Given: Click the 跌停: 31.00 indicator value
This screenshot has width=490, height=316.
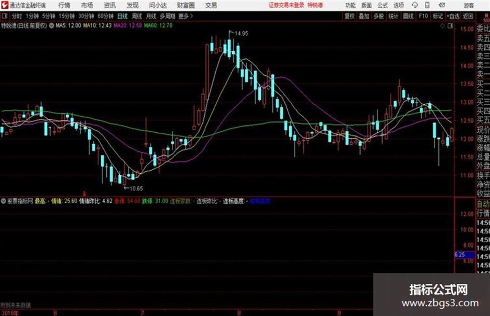Looking at the screenshot, I should 155,201.
